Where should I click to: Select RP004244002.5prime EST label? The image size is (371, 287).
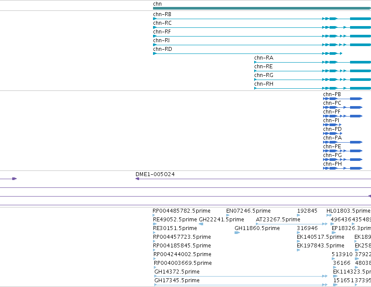point(182,255)
